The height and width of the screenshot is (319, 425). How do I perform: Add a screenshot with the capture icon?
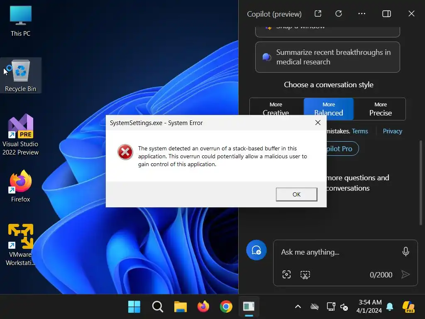pyautogui.click(x=286, y=275)
